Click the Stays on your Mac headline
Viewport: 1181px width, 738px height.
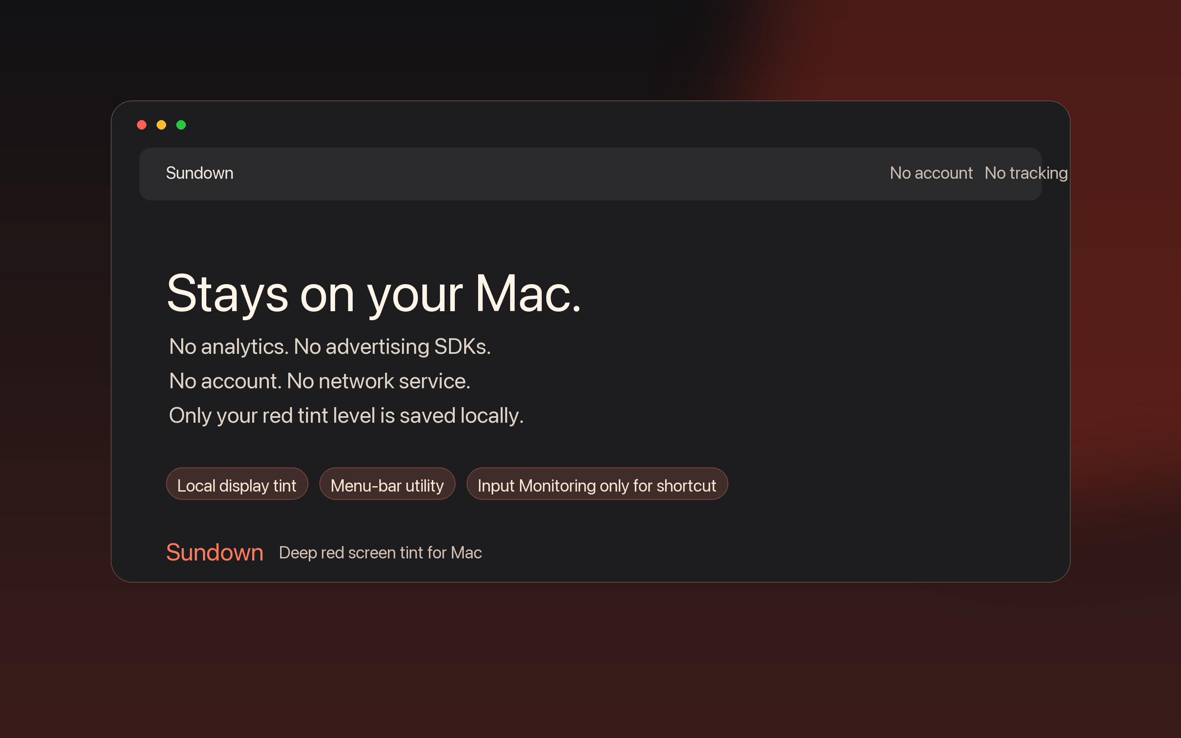(x=374, y=294)
